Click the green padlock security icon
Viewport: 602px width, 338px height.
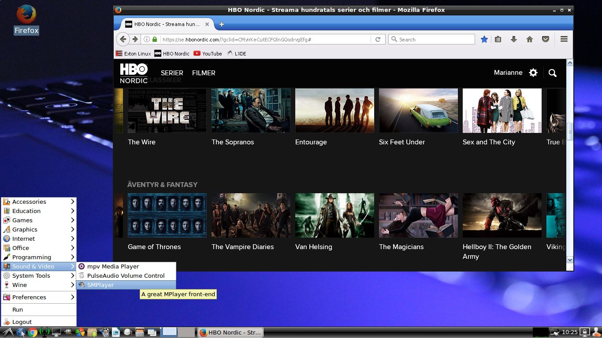tap(155, 39)
